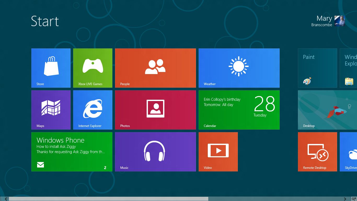Click the "Branscombe" surname text

point(322,25)
